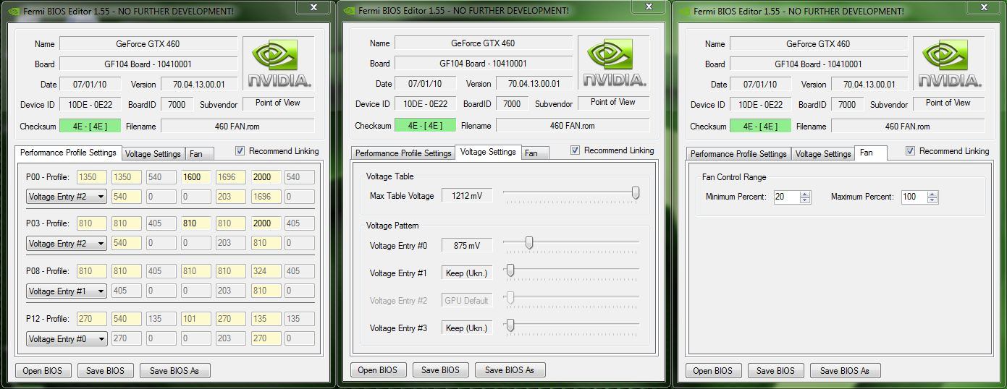Click Save BIOS As in Performance Profile window
The width and height of the screenshot is (1007, 389).
[x=174, y=371]
